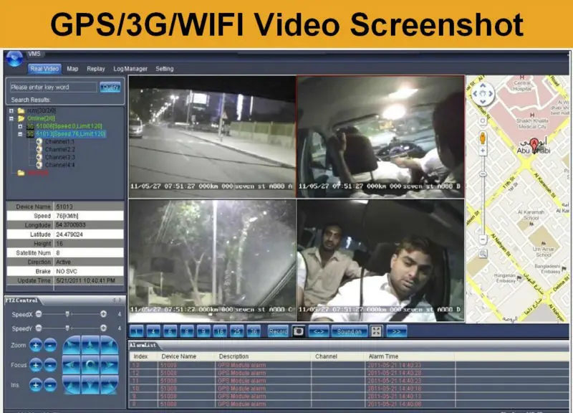Click the Query button
This screenshot has width=573, height=413.
[x=110, y=87]
